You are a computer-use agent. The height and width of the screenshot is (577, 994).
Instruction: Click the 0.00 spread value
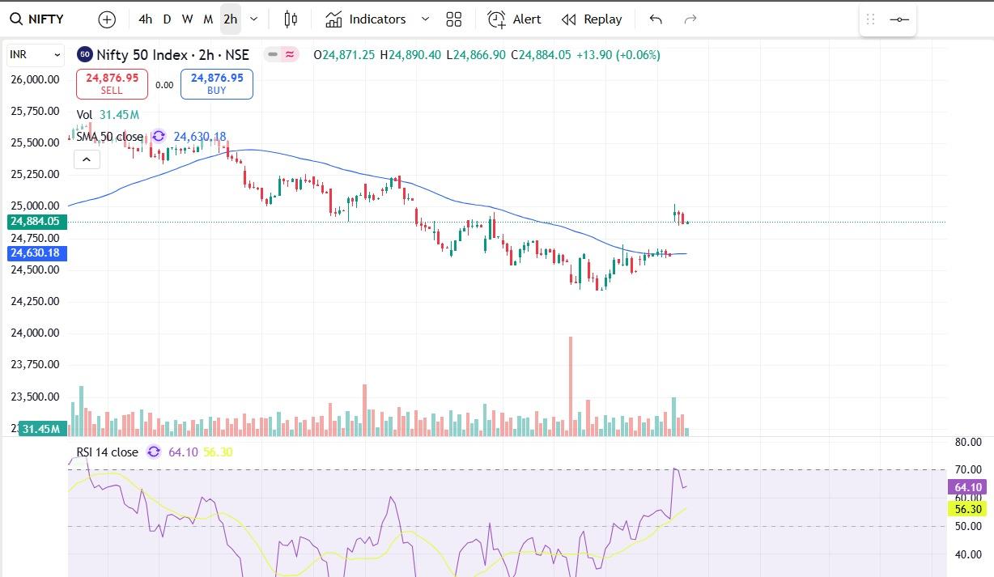[x=164, y=85]
